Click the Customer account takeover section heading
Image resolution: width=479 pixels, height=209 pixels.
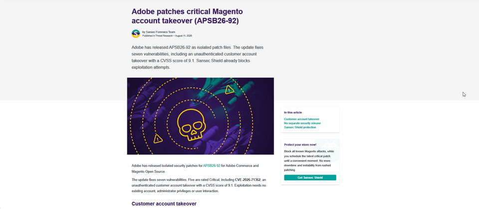pyautogui.click(x=164, y=204)
